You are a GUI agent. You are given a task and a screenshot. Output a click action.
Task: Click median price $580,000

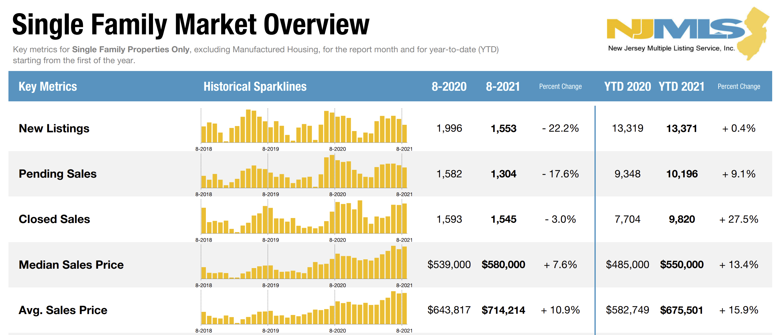(503, 265)
